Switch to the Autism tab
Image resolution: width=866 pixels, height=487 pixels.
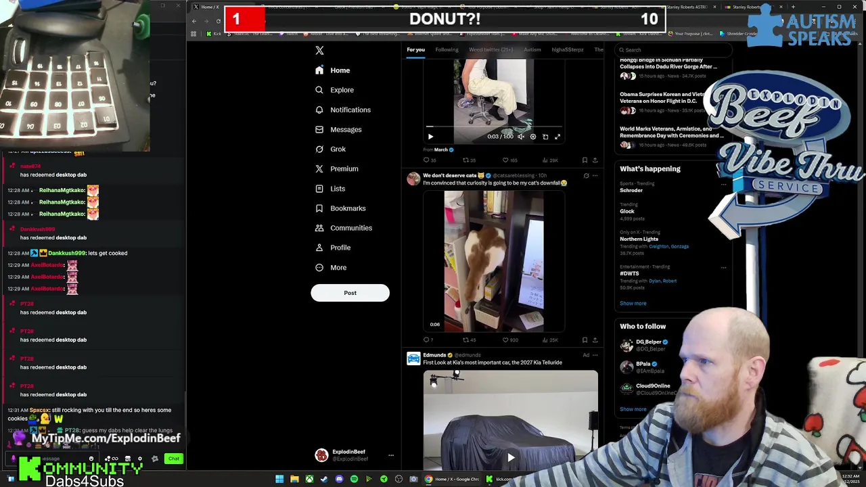coord(532,49)
